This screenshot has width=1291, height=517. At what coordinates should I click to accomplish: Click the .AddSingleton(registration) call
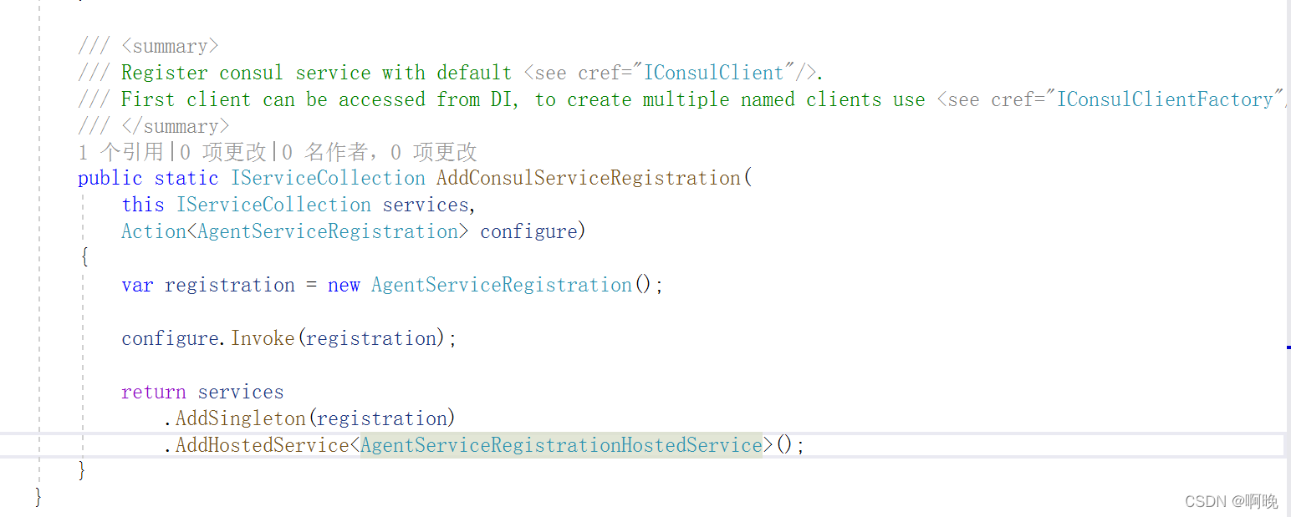(x=309, y=418)
